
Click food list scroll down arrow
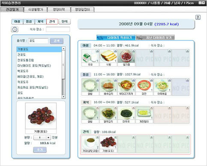pos(63,97)
